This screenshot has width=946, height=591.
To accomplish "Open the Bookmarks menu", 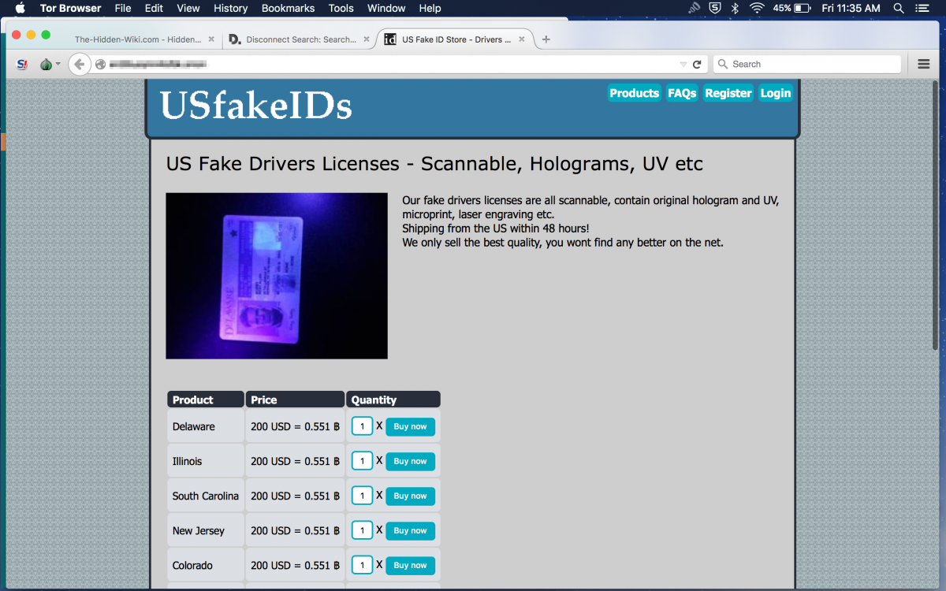I will pyautogui.click(x=288, y=8).
